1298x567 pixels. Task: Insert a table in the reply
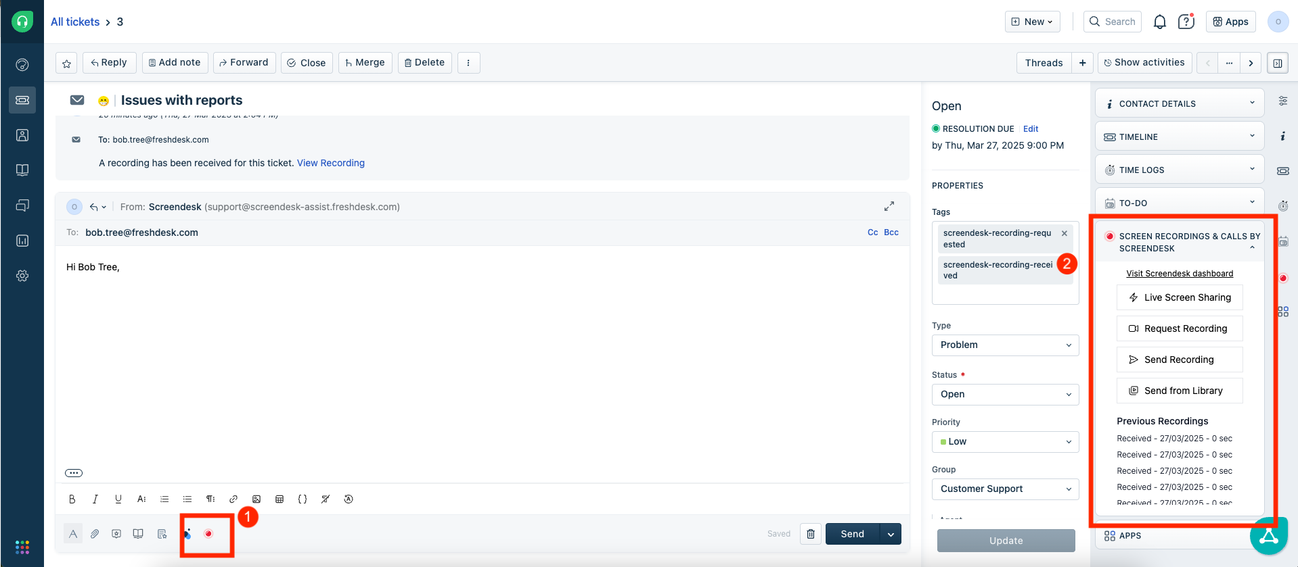click(279, 499)
